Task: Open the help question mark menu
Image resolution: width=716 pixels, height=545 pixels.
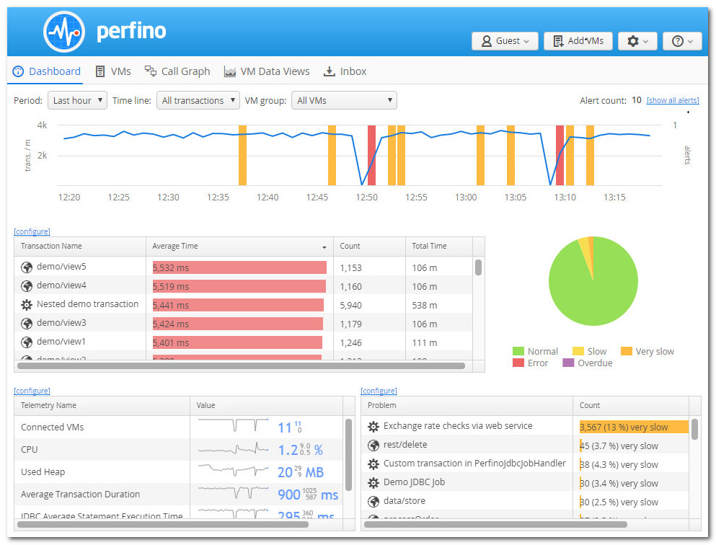Action: 681,41
